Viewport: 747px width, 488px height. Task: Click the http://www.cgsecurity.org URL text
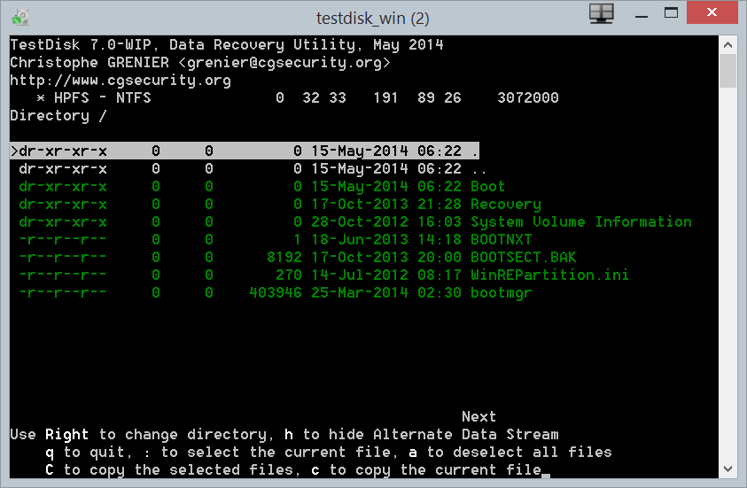(x=121, y=81)
